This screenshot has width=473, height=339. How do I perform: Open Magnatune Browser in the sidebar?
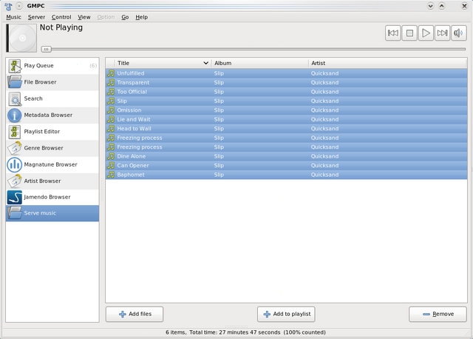click(x=52, y=164)
